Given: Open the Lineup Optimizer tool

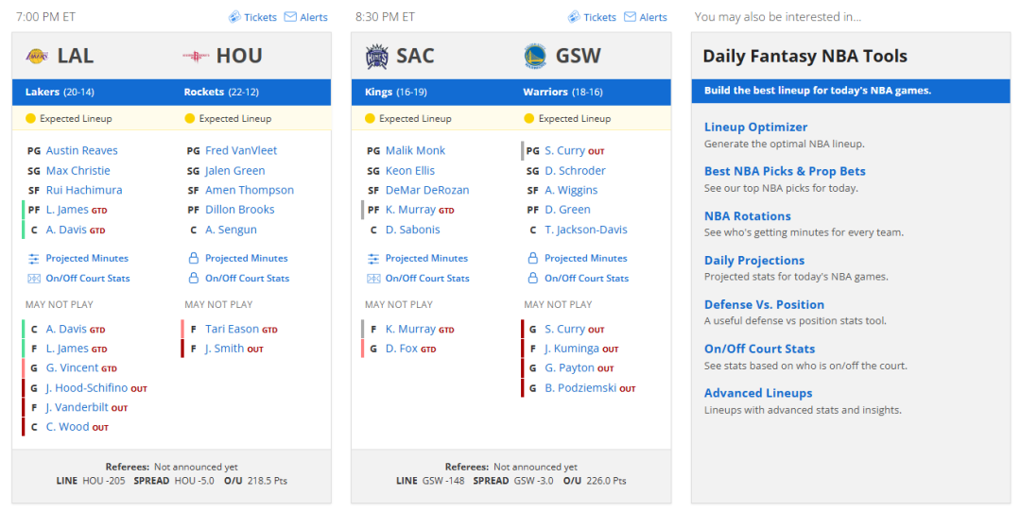Looking at the screenshot, I should coord(755,127).
